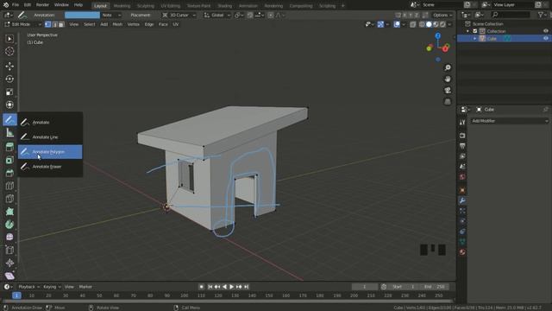Switch to solid viewport shading
This screenshot has width=552, height=311.
point(429,24)
